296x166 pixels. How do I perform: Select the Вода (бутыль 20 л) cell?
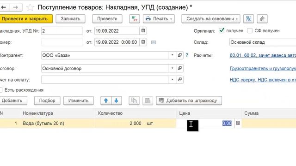click(x=57, y=123)
